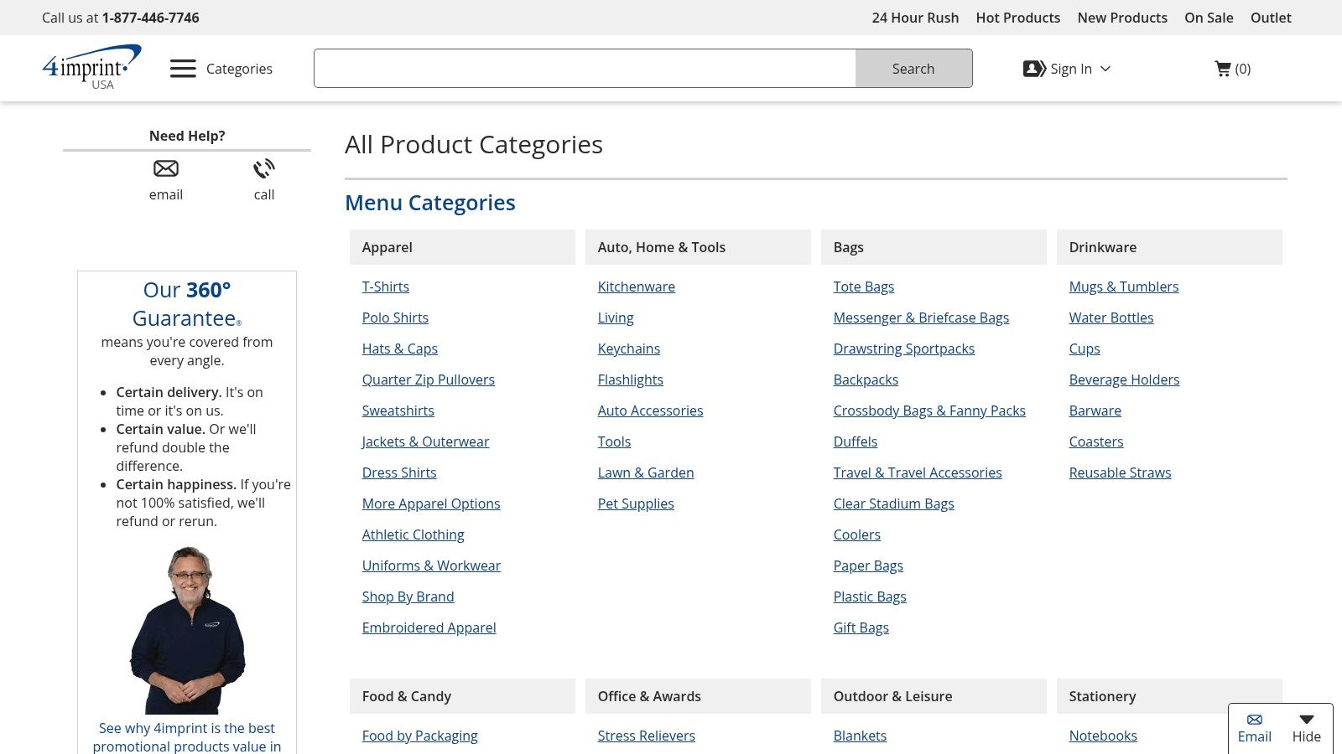The height and width of the screenshot is (754, 1342).
Task: Click the envelope email help icon
Action: click(166, 169)
